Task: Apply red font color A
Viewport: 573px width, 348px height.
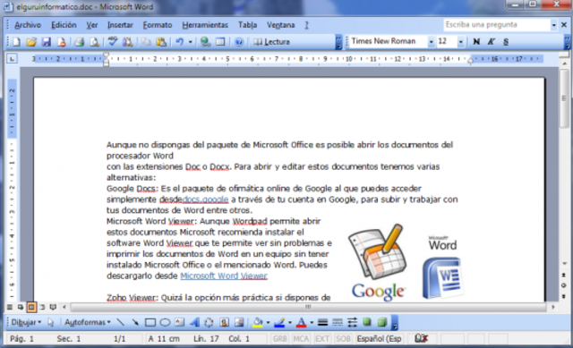Action: pos(302,322)
